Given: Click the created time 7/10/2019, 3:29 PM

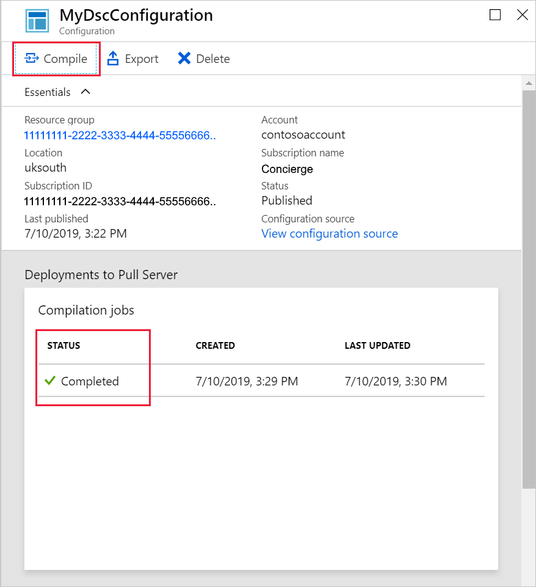Looking at the screenshot, I should 247,381.
